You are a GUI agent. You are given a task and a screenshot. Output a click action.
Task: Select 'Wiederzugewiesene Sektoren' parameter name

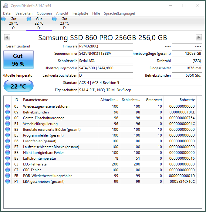tap(46, 106)
